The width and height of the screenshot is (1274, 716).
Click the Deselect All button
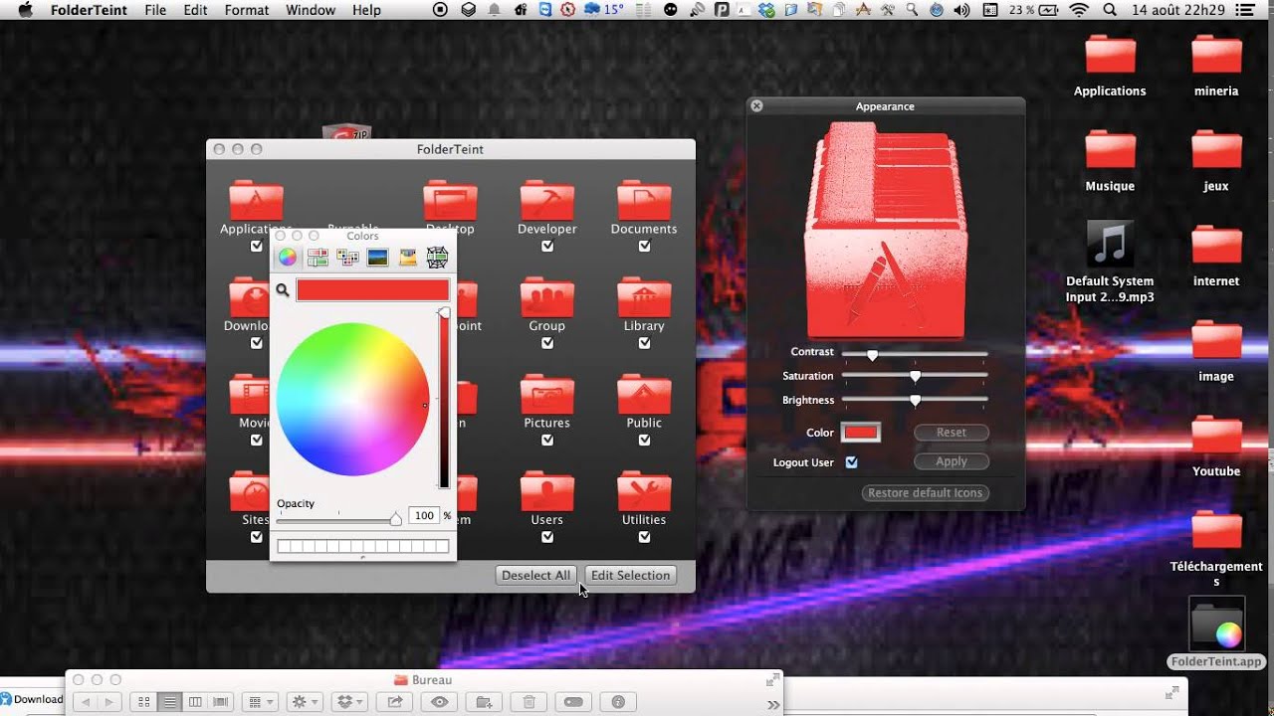point(535,575)
